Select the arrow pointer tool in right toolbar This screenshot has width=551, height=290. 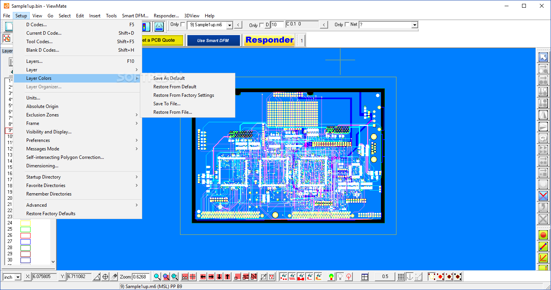543,57
